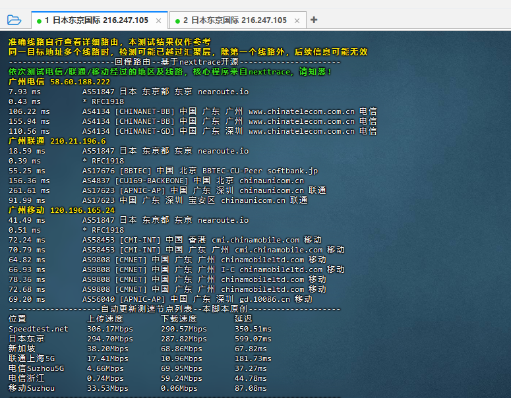Close tab 1 日本东京国际

click(159, 21)
